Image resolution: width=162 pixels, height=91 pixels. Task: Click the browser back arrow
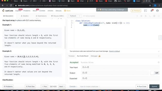3,6
